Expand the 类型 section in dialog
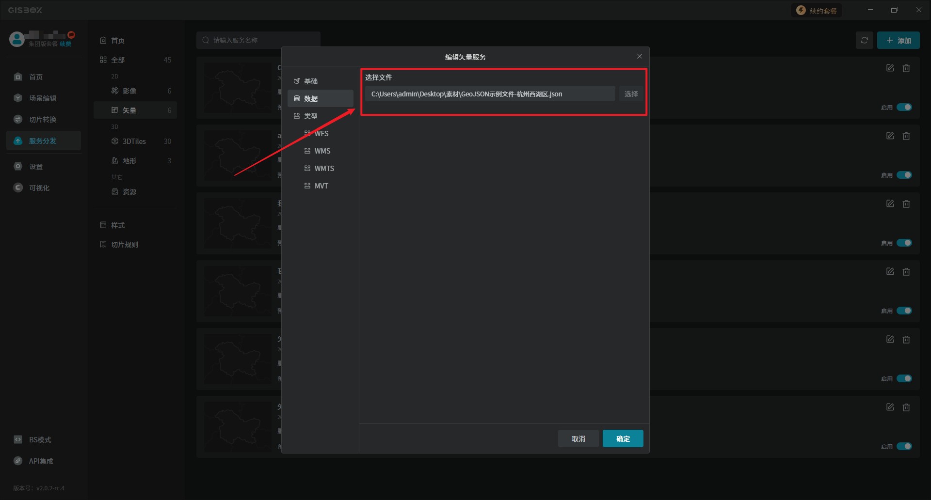The width and height of the screenshot is (931, 500). [310, 116]
